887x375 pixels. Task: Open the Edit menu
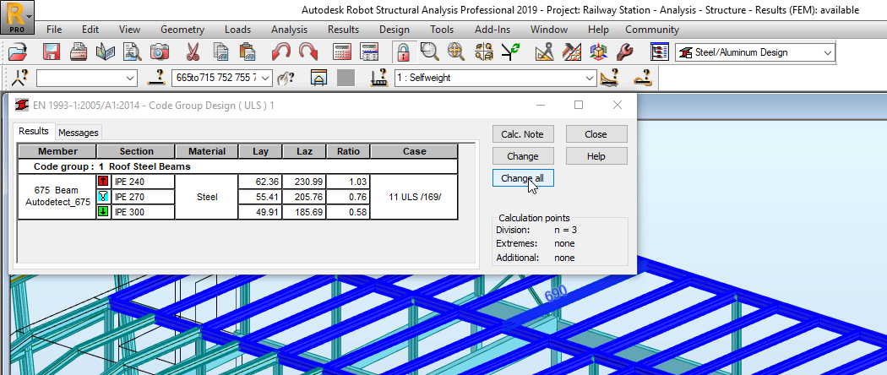90,30
